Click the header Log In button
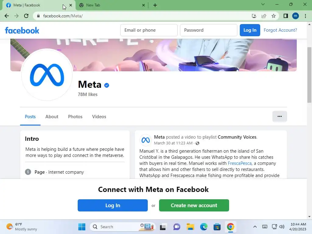 pos(250,30)
